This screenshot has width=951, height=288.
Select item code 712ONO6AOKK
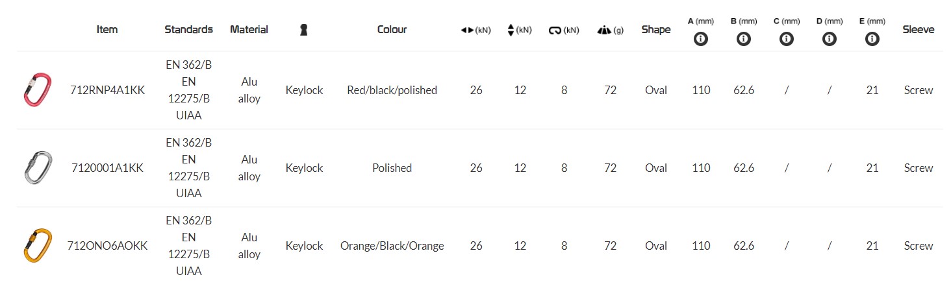(107, 246)
